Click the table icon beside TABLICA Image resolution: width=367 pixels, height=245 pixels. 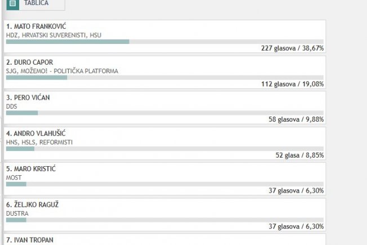(12, 3)
